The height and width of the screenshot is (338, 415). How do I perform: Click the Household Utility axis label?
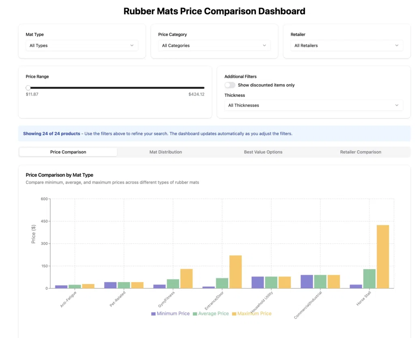click(262, 302)
